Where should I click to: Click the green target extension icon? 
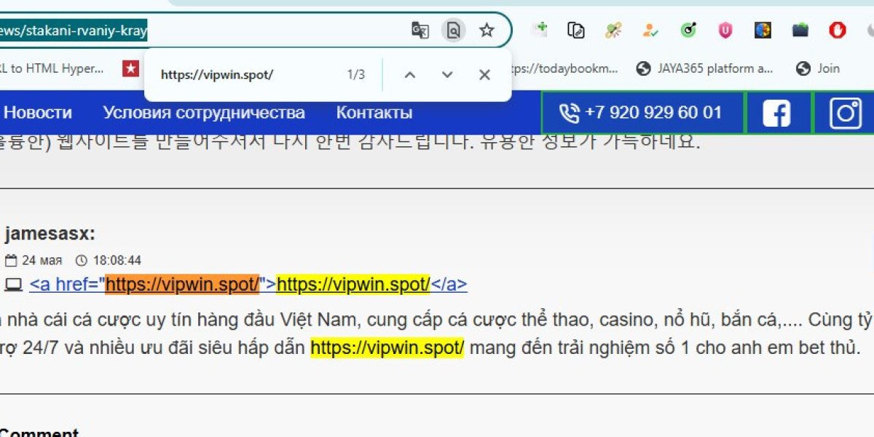[688, 31]
